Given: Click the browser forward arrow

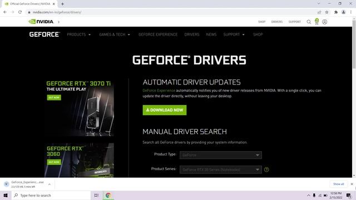Looking at the screenshot, I should pos(12,12).
